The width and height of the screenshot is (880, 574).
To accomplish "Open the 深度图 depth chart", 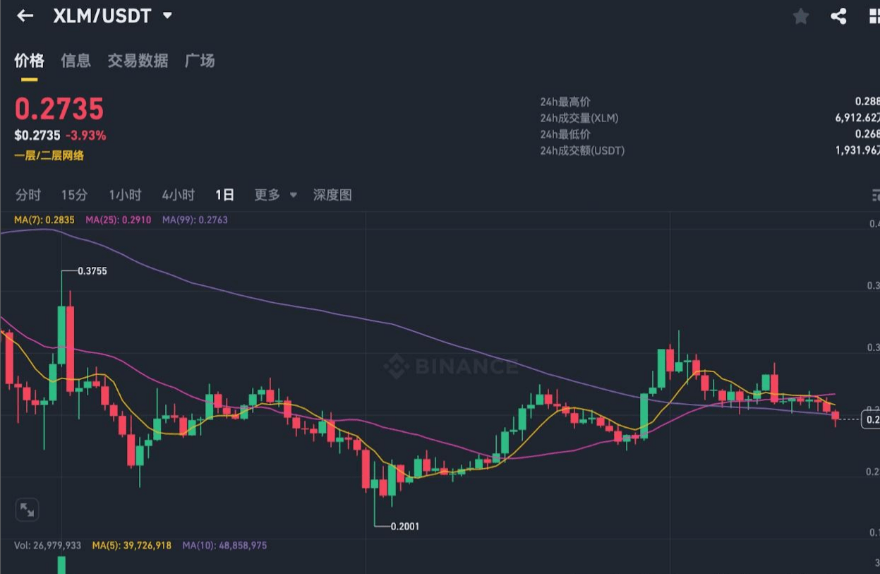I will (x=332, y=195).
